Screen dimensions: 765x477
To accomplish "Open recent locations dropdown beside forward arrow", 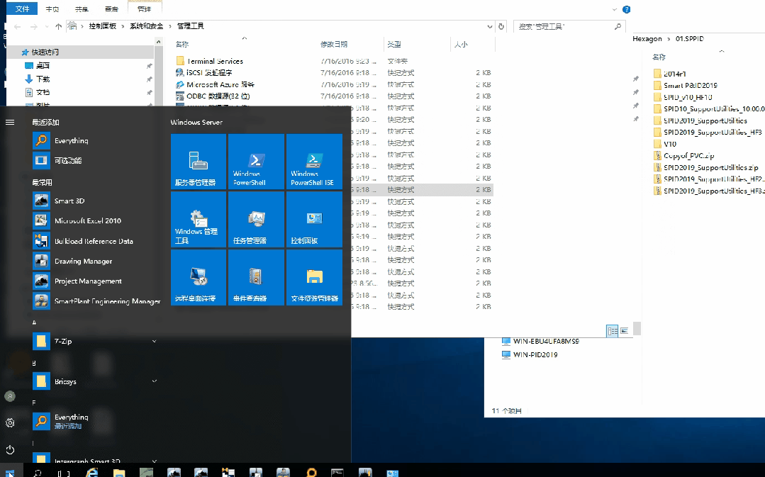I will (x=46, y=26).
